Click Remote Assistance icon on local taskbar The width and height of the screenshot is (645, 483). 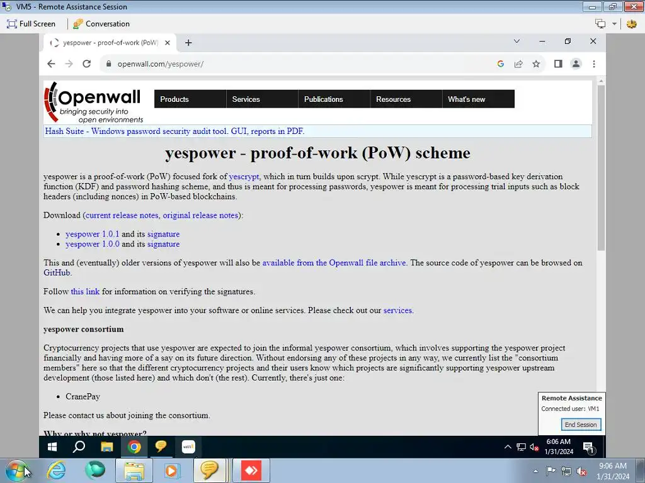click(209, 470)
